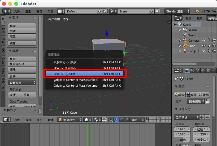Expand the Camera tree item
The height and width of the screenshot is (146, 217).
180,41
